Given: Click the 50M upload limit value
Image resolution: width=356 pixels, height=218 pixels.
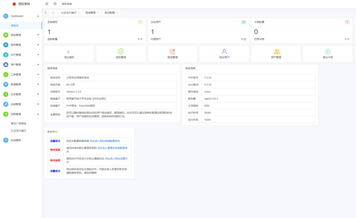Looking at the screenshot, I should pos(207,106).
